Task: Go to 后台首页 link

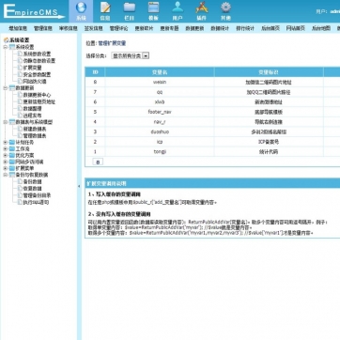Action: (270, 28)
